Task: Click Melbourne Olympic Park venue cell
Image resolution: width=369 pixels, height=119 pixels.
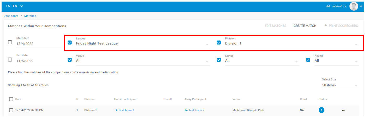Action: tap(248, 110)
